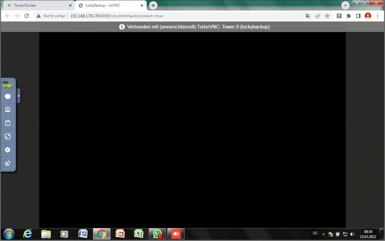The width and height of the screenshot is (385, 241).
Task: Select the luckyBackup - noVNC tab
Action: (x=110, y=5)
